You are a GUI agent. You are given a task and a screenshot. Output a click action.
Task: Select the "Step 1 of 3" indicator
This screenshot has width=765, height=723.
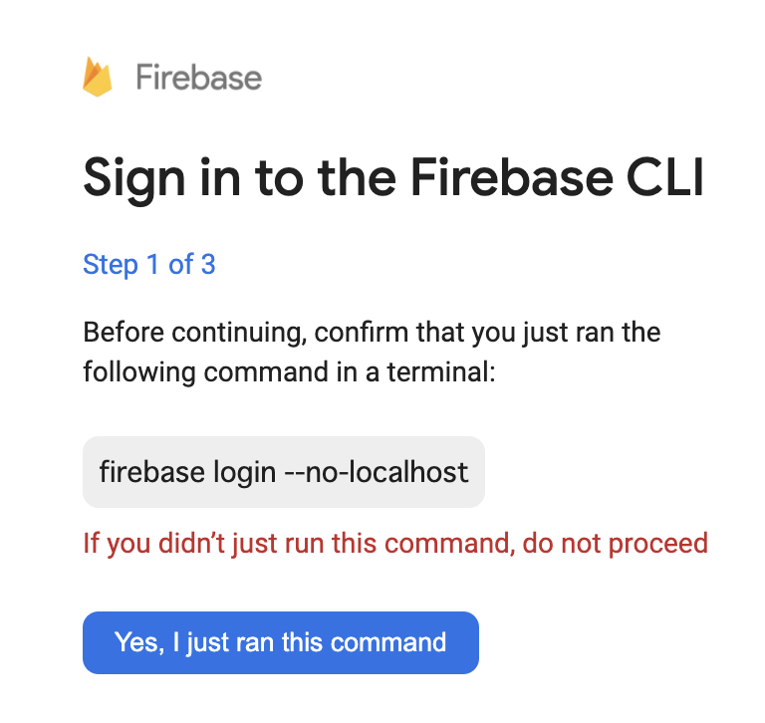[x=149, y=265]
